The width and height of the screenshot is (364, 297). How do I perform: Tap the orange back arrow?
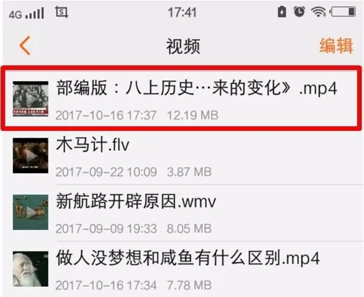coord(25,46)
